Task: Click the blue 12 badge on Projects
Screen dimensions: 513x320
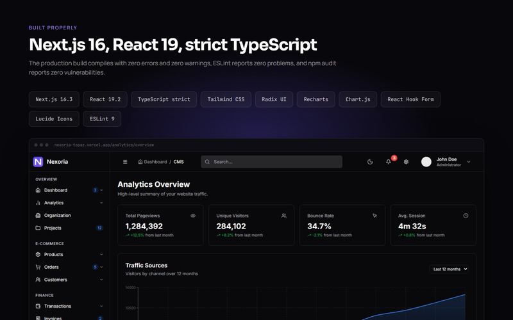Action: pos(99,228)
